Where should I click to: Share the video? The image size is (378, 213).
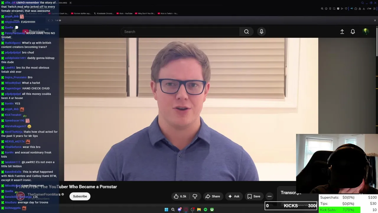(x=213, y=196)
